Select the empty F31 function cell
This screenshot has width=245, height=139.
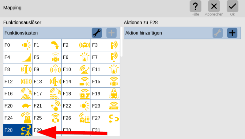105,130
